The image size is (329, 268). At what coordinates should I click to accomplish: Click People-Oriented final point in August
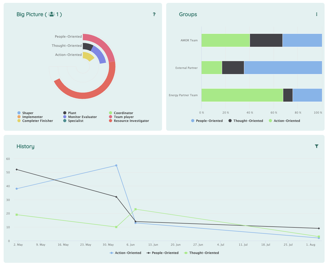[319, 228]
